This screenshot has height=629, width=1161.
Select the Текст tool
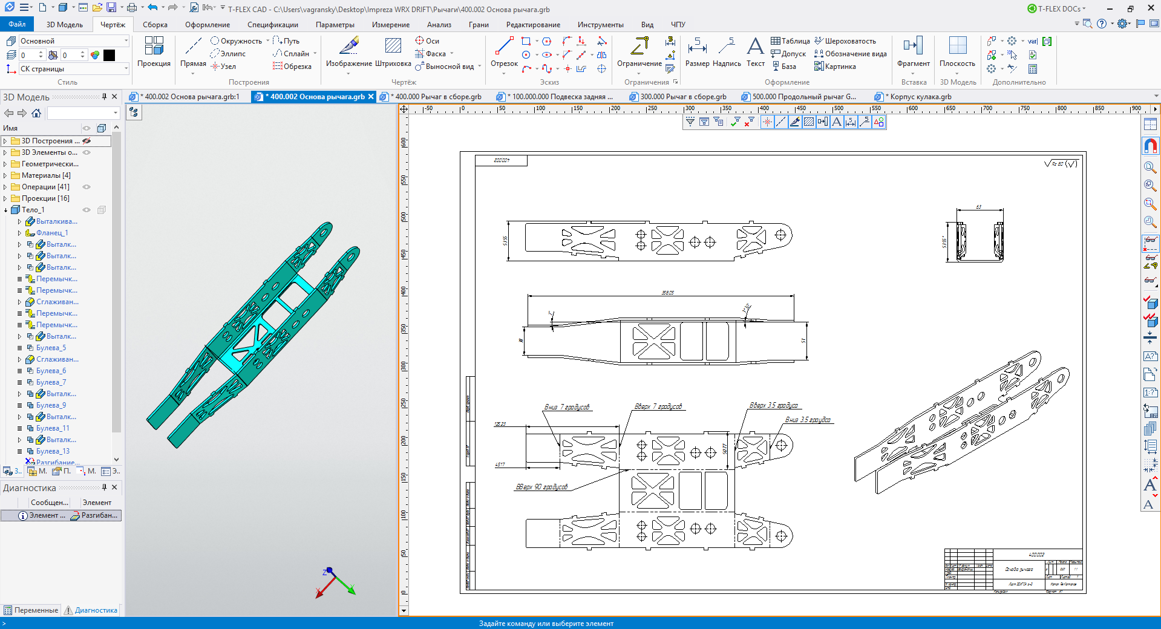point(755,51)
